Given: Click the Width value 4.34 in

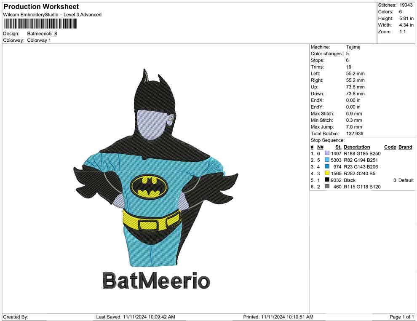Looking at the screenshot, I should [x=406, y=25].
